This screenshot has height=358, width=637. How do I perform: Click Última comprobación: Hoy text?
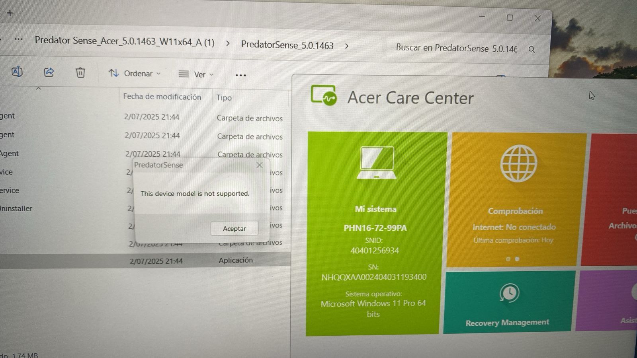(x=513, y=240)
